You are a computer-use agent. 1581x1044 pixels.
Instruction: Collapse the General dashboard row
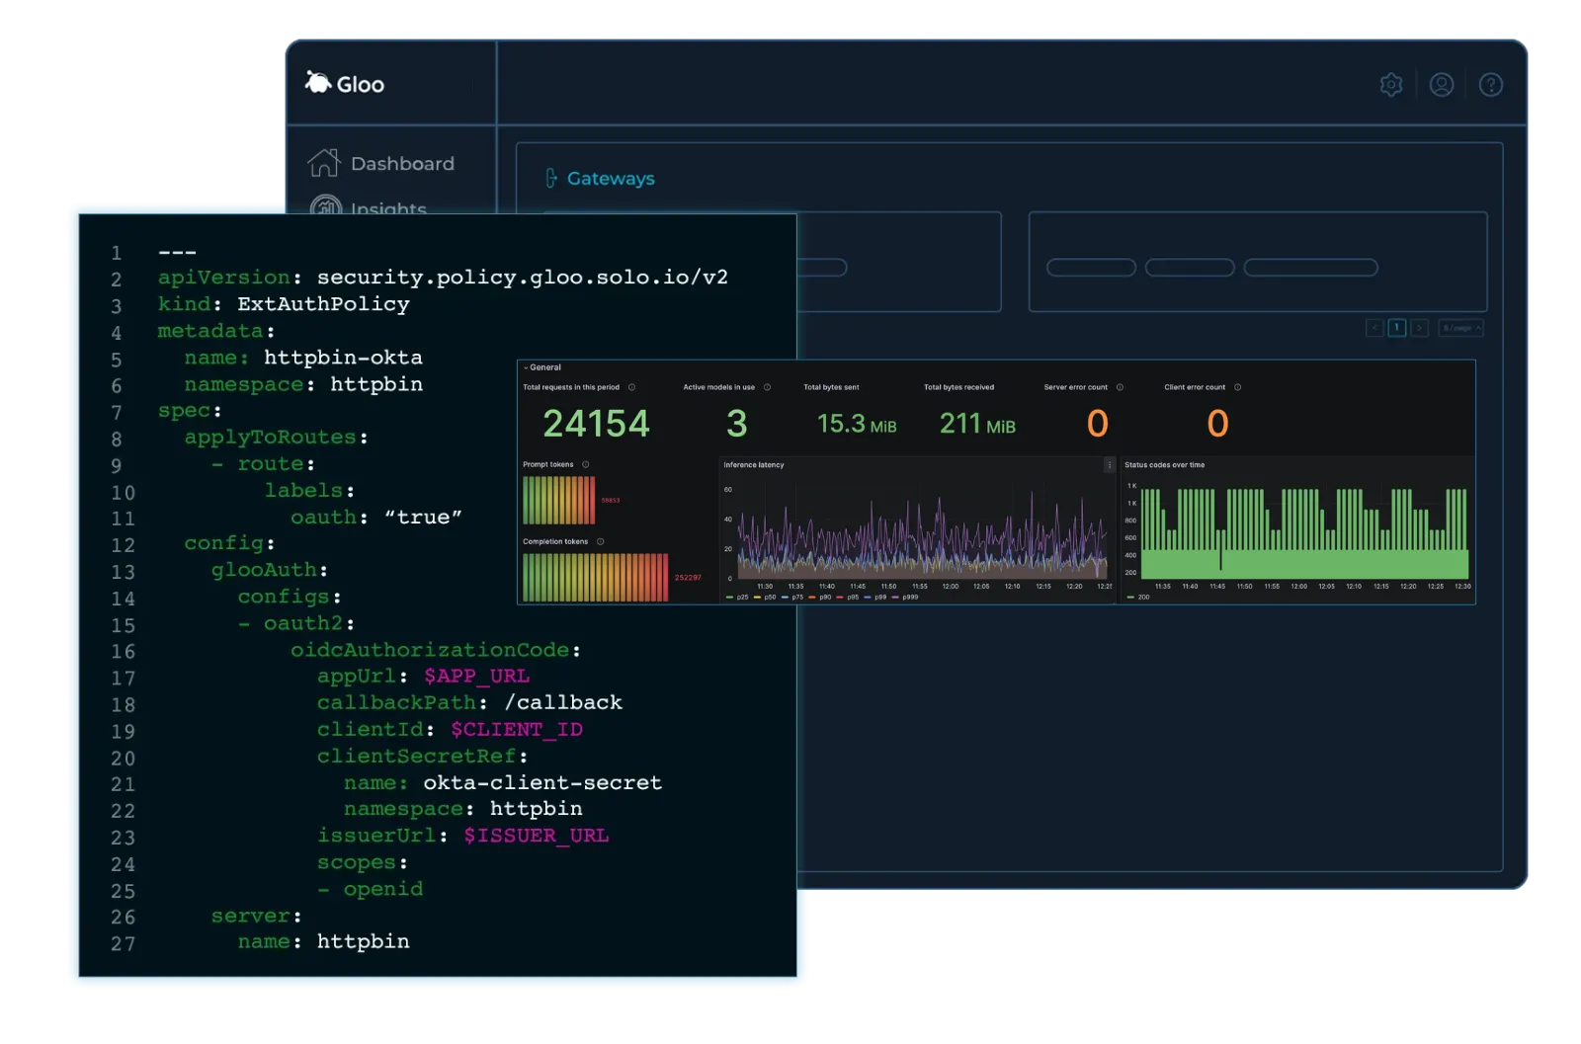[x=542, y=367]
